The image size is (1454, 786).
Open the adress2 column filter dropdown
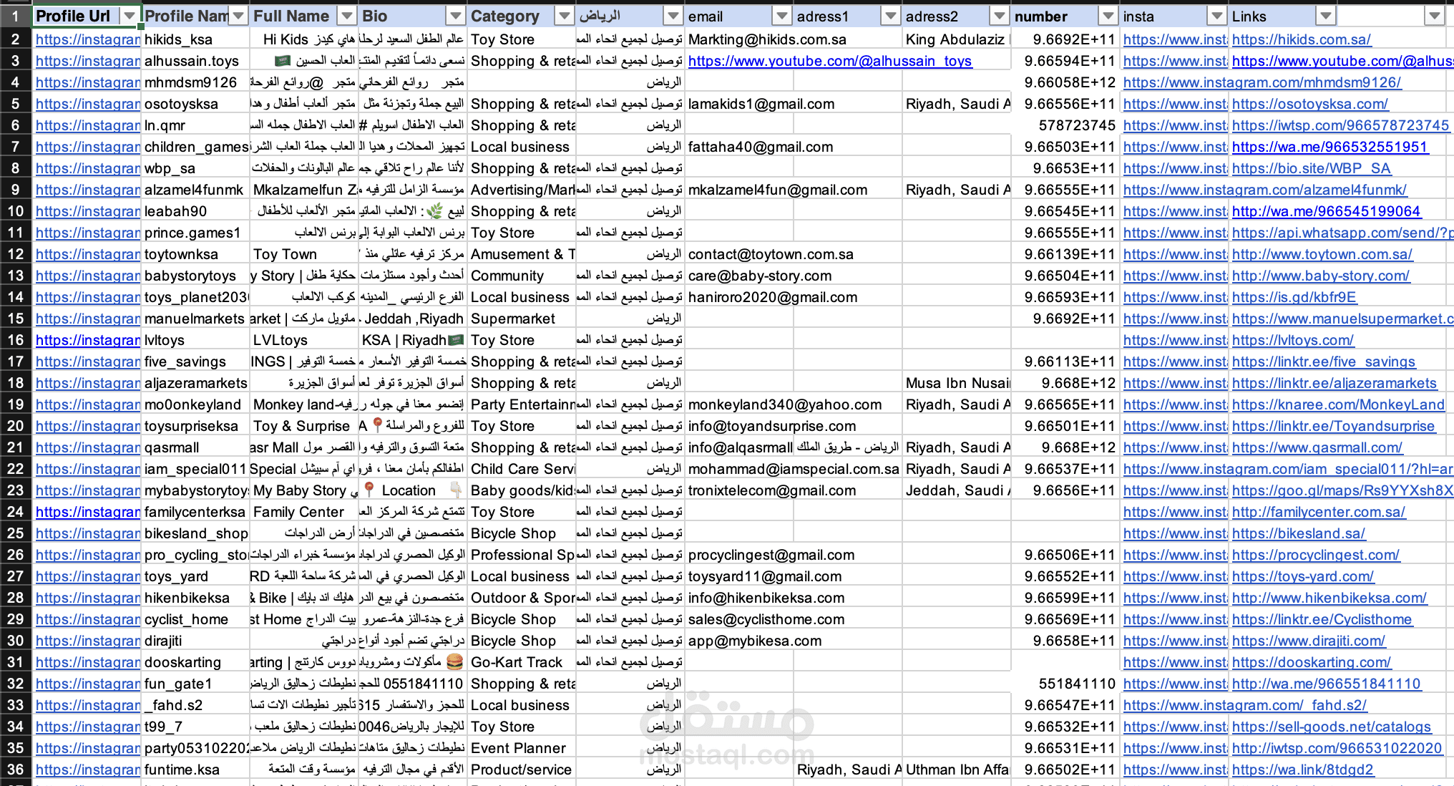pos(1000,16)
